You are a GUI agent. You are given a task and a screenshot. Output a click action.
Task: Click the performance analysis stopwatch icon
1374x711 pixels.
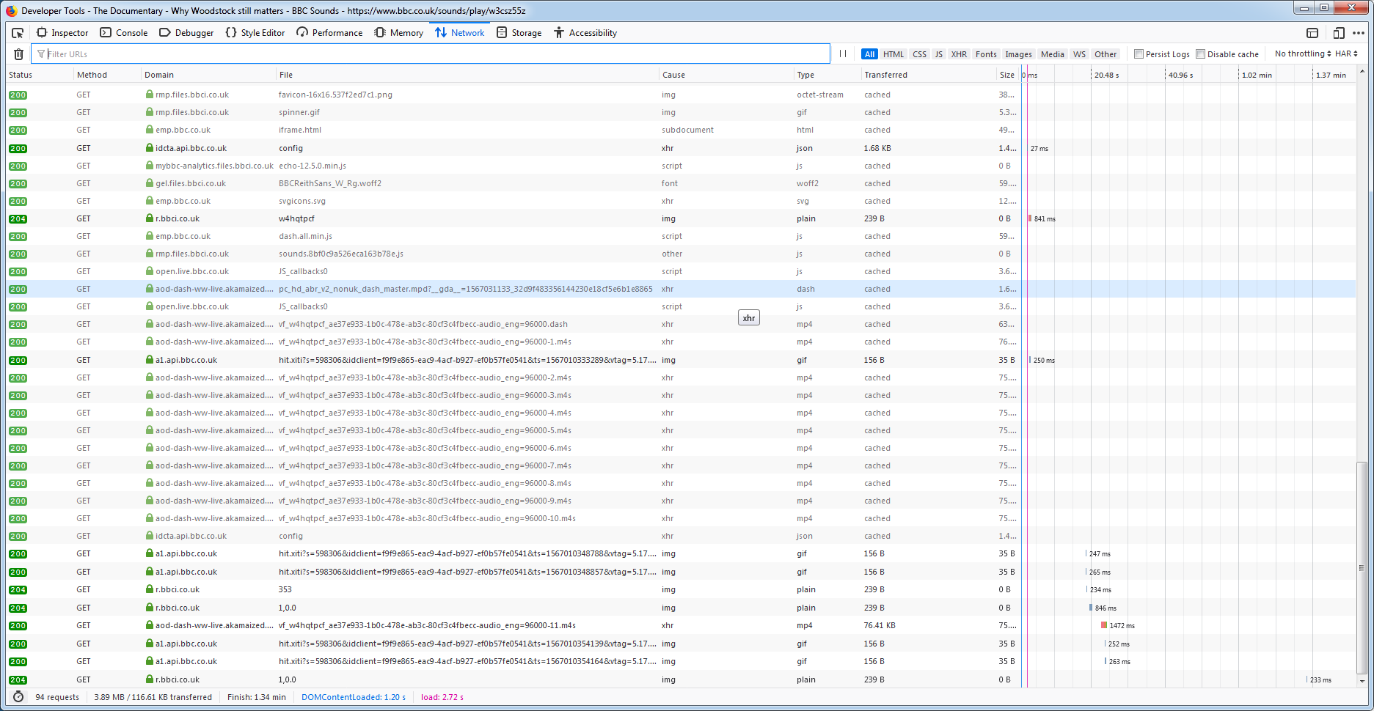[18, 697]
